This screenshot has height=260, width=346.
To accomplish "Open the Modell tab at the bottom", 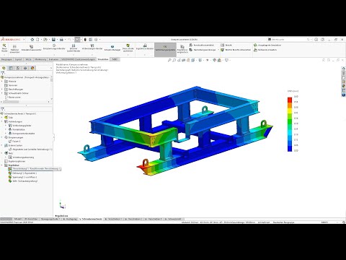I will click(17, 220).
